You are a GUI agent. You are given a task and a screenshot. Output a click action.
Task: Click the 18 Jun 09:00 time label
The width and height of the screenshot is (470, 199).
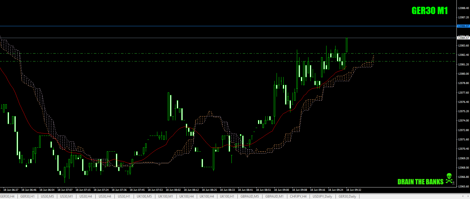[281, 190]
